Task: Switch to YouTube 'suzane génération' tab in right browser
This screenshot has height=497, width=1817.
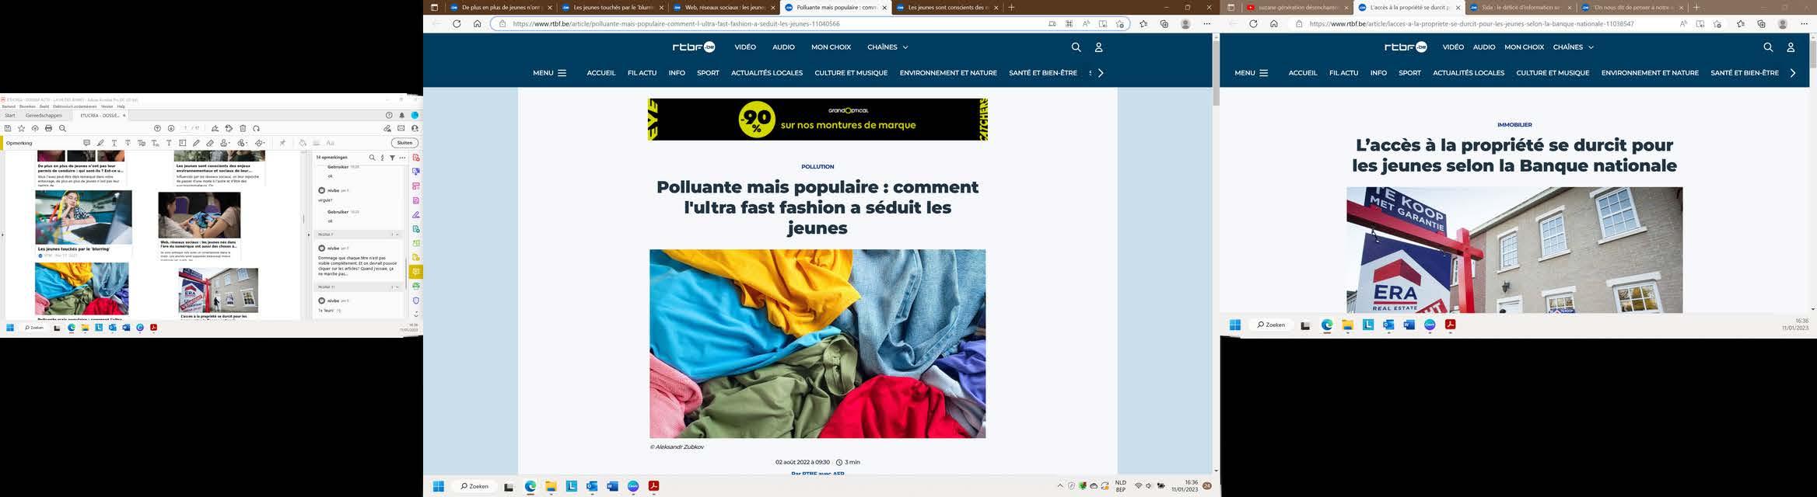Action: (x=1296, y=8)
